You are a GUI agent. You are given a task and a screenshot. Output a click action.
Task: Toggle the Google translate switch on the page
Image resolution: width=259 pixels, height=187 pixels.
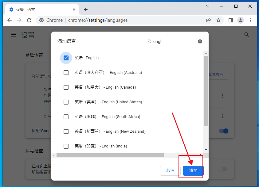tap(223, 131)
